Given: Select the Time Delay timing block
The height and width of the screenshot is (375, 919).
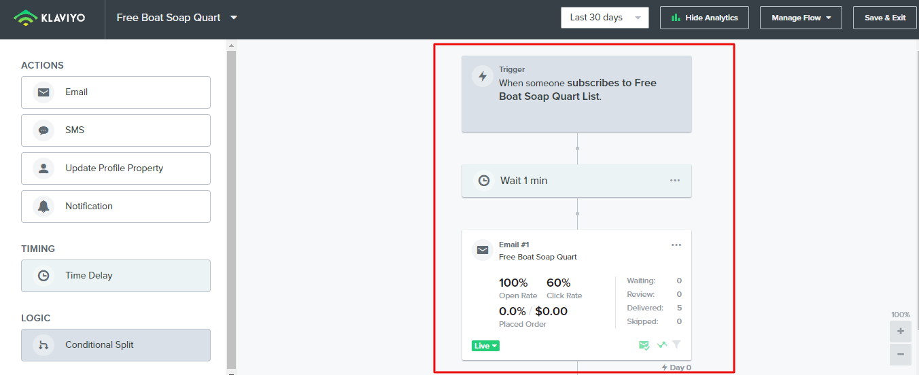Looking at the screenshot, I should point(116,276).
